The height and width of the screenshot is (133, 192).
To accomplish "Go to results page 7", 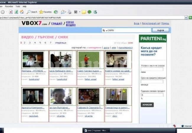I will pos(51,43).
